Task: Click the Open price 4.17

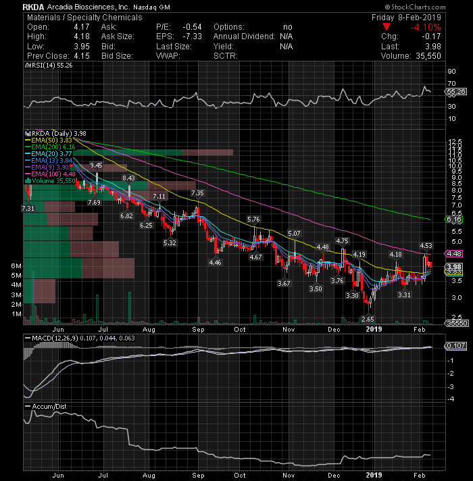Action: (82, 27)
